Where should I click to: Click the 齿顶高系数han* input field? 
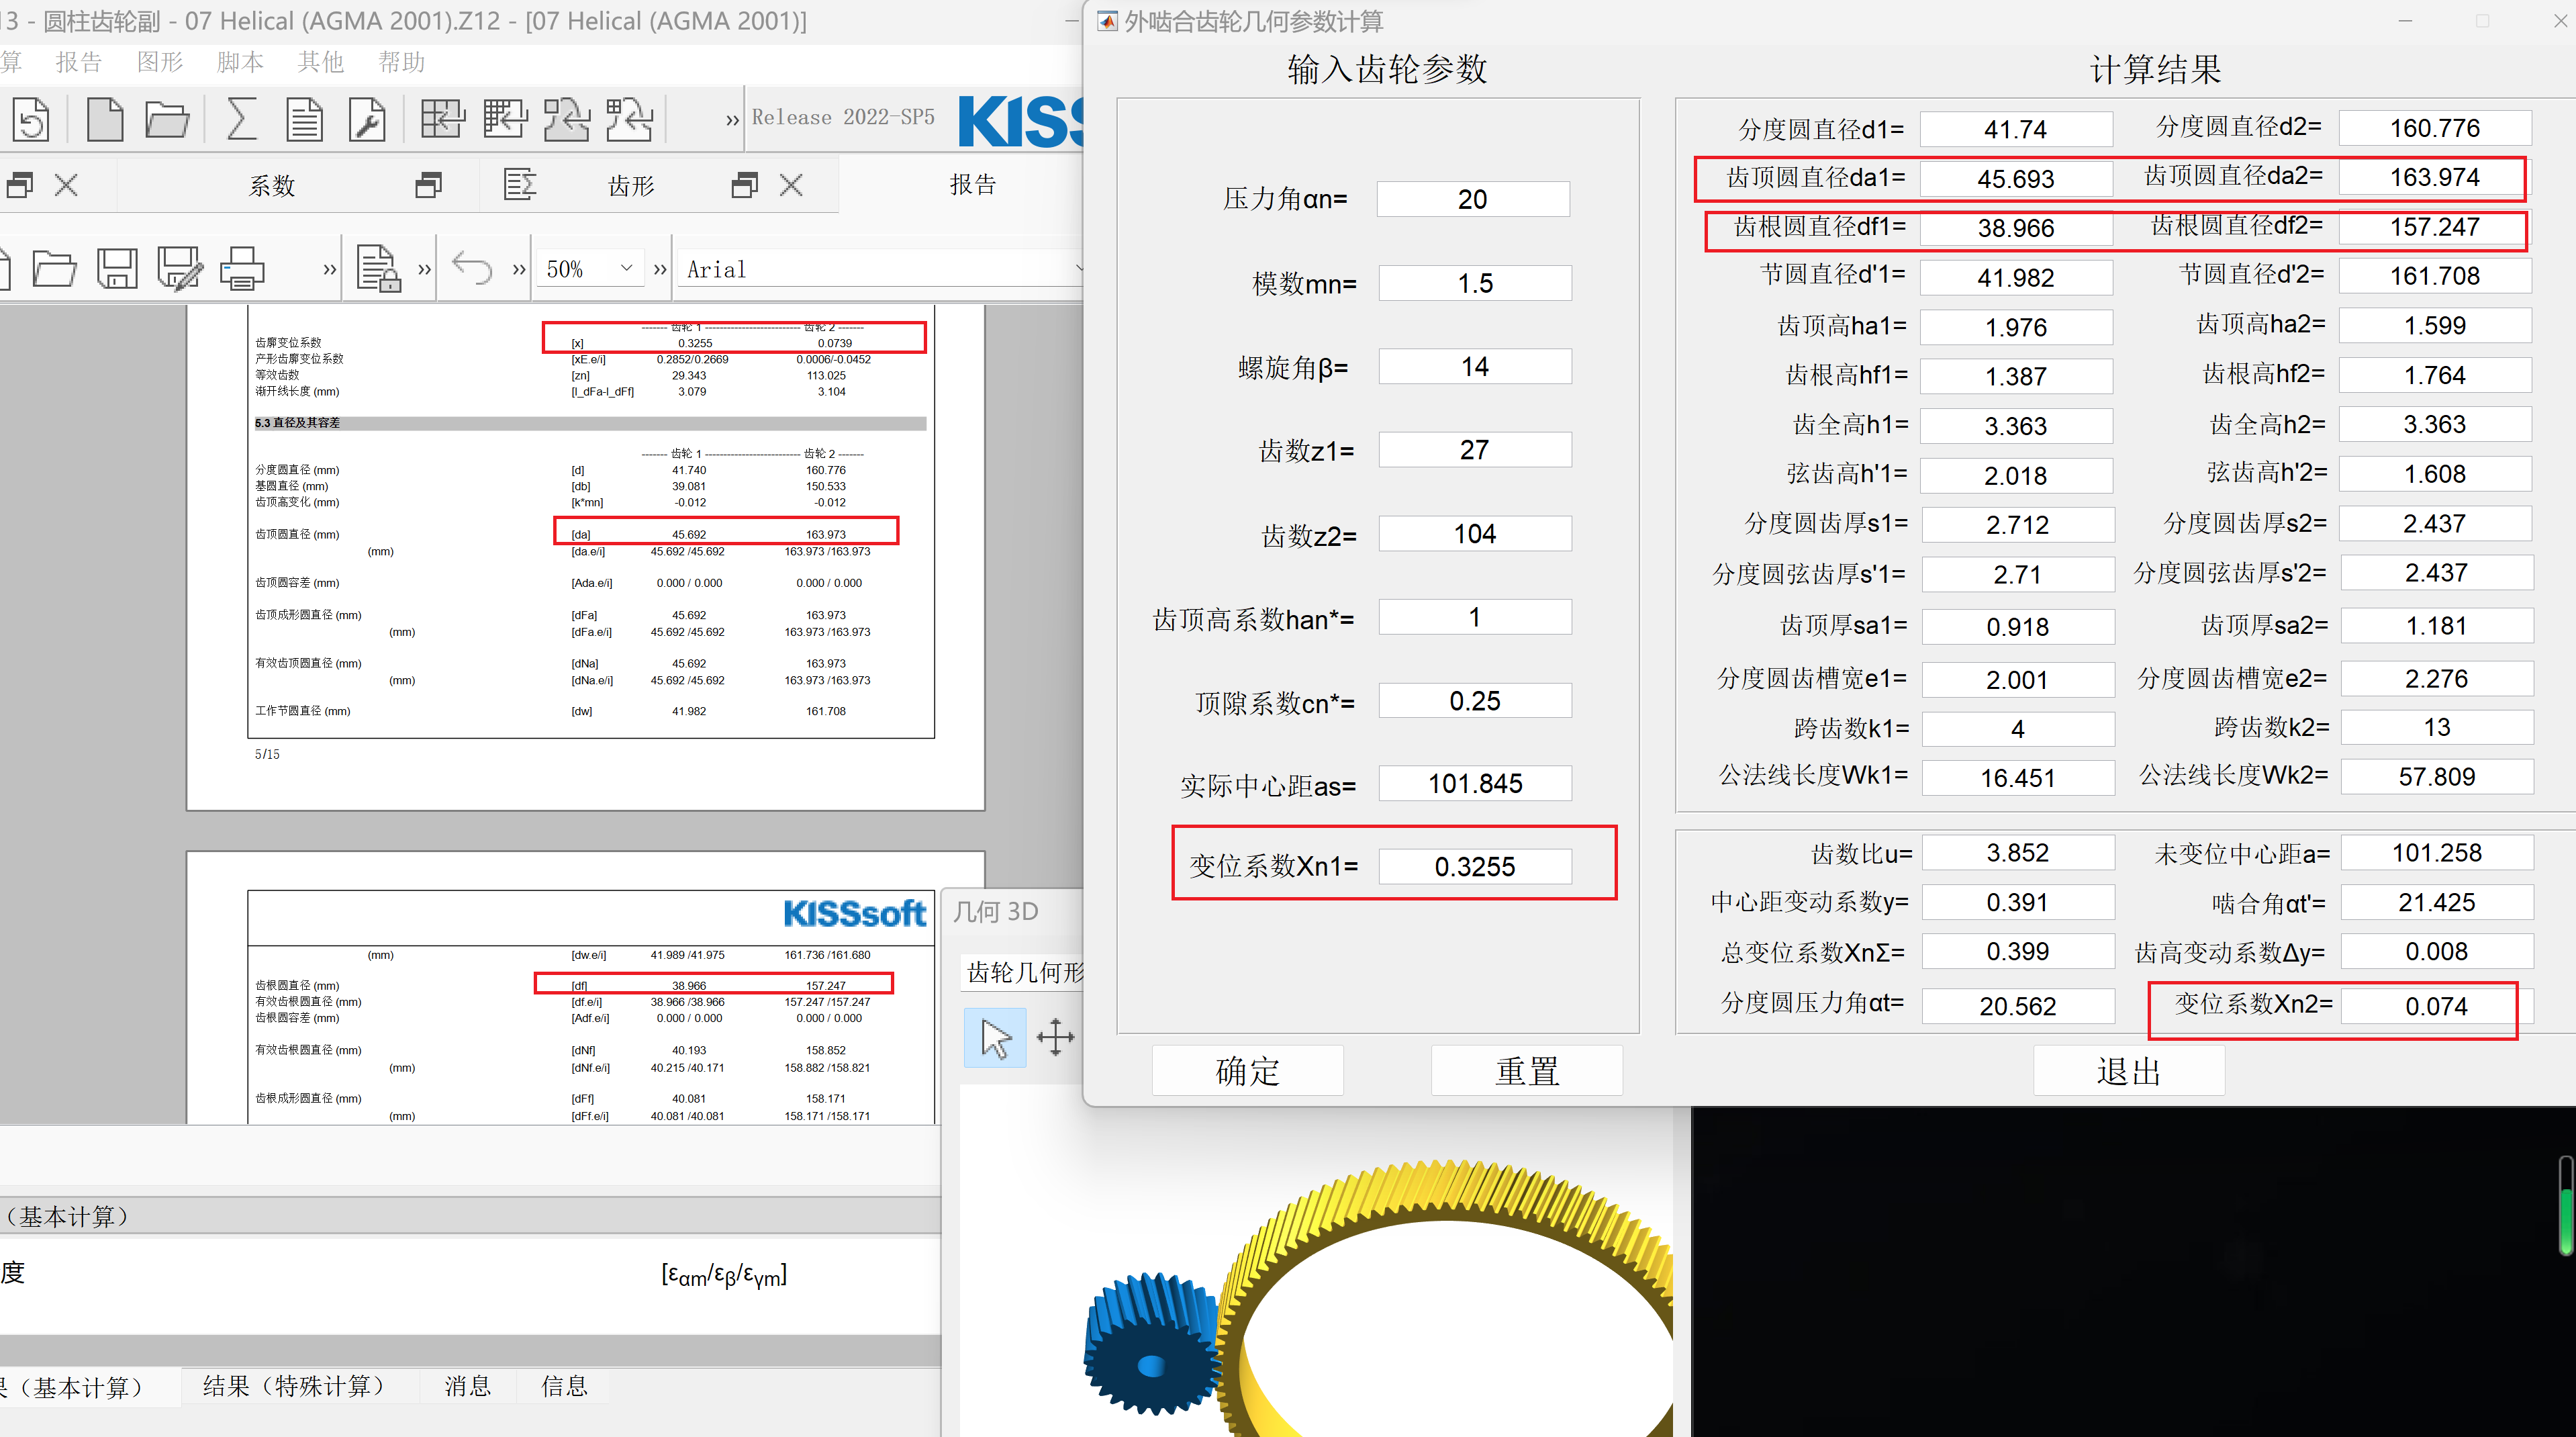(1475, 617)
